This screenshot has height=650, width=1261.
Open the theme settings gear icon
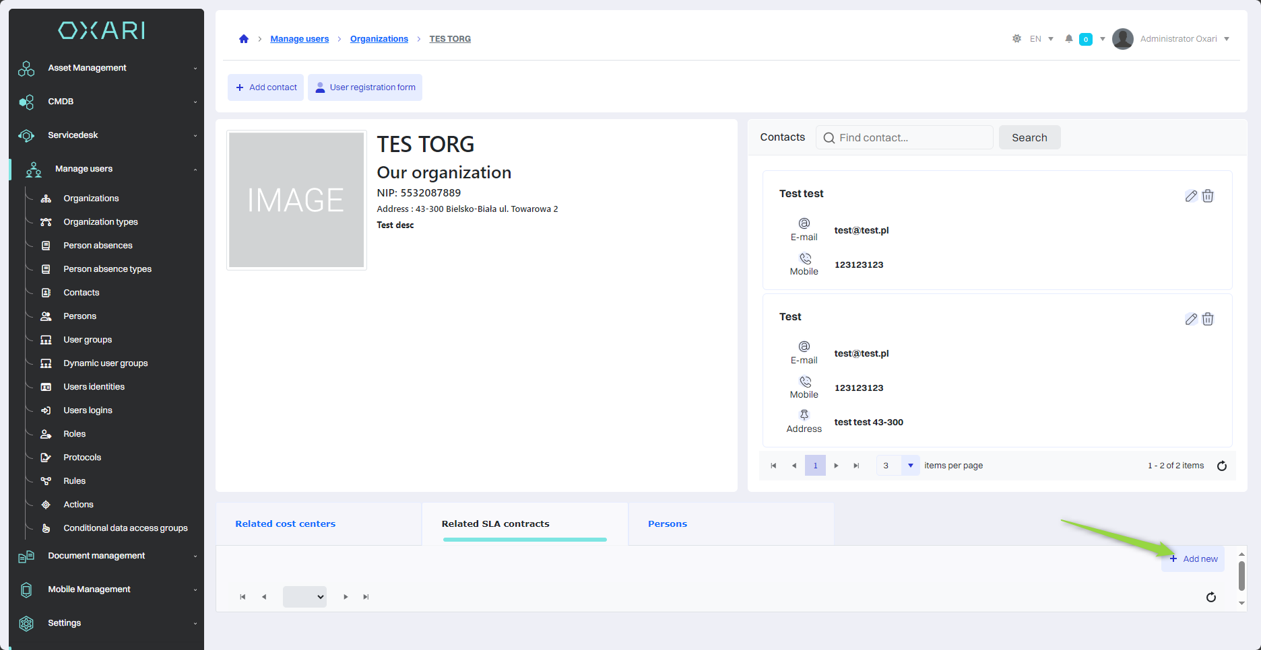pos(1016,39)
